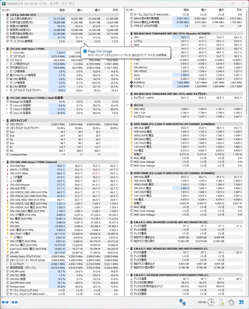Collapse the CPU [#0]: AMD Ryzen 7 9700X group
Screen dimensions: 249x309
pos(3,49)
